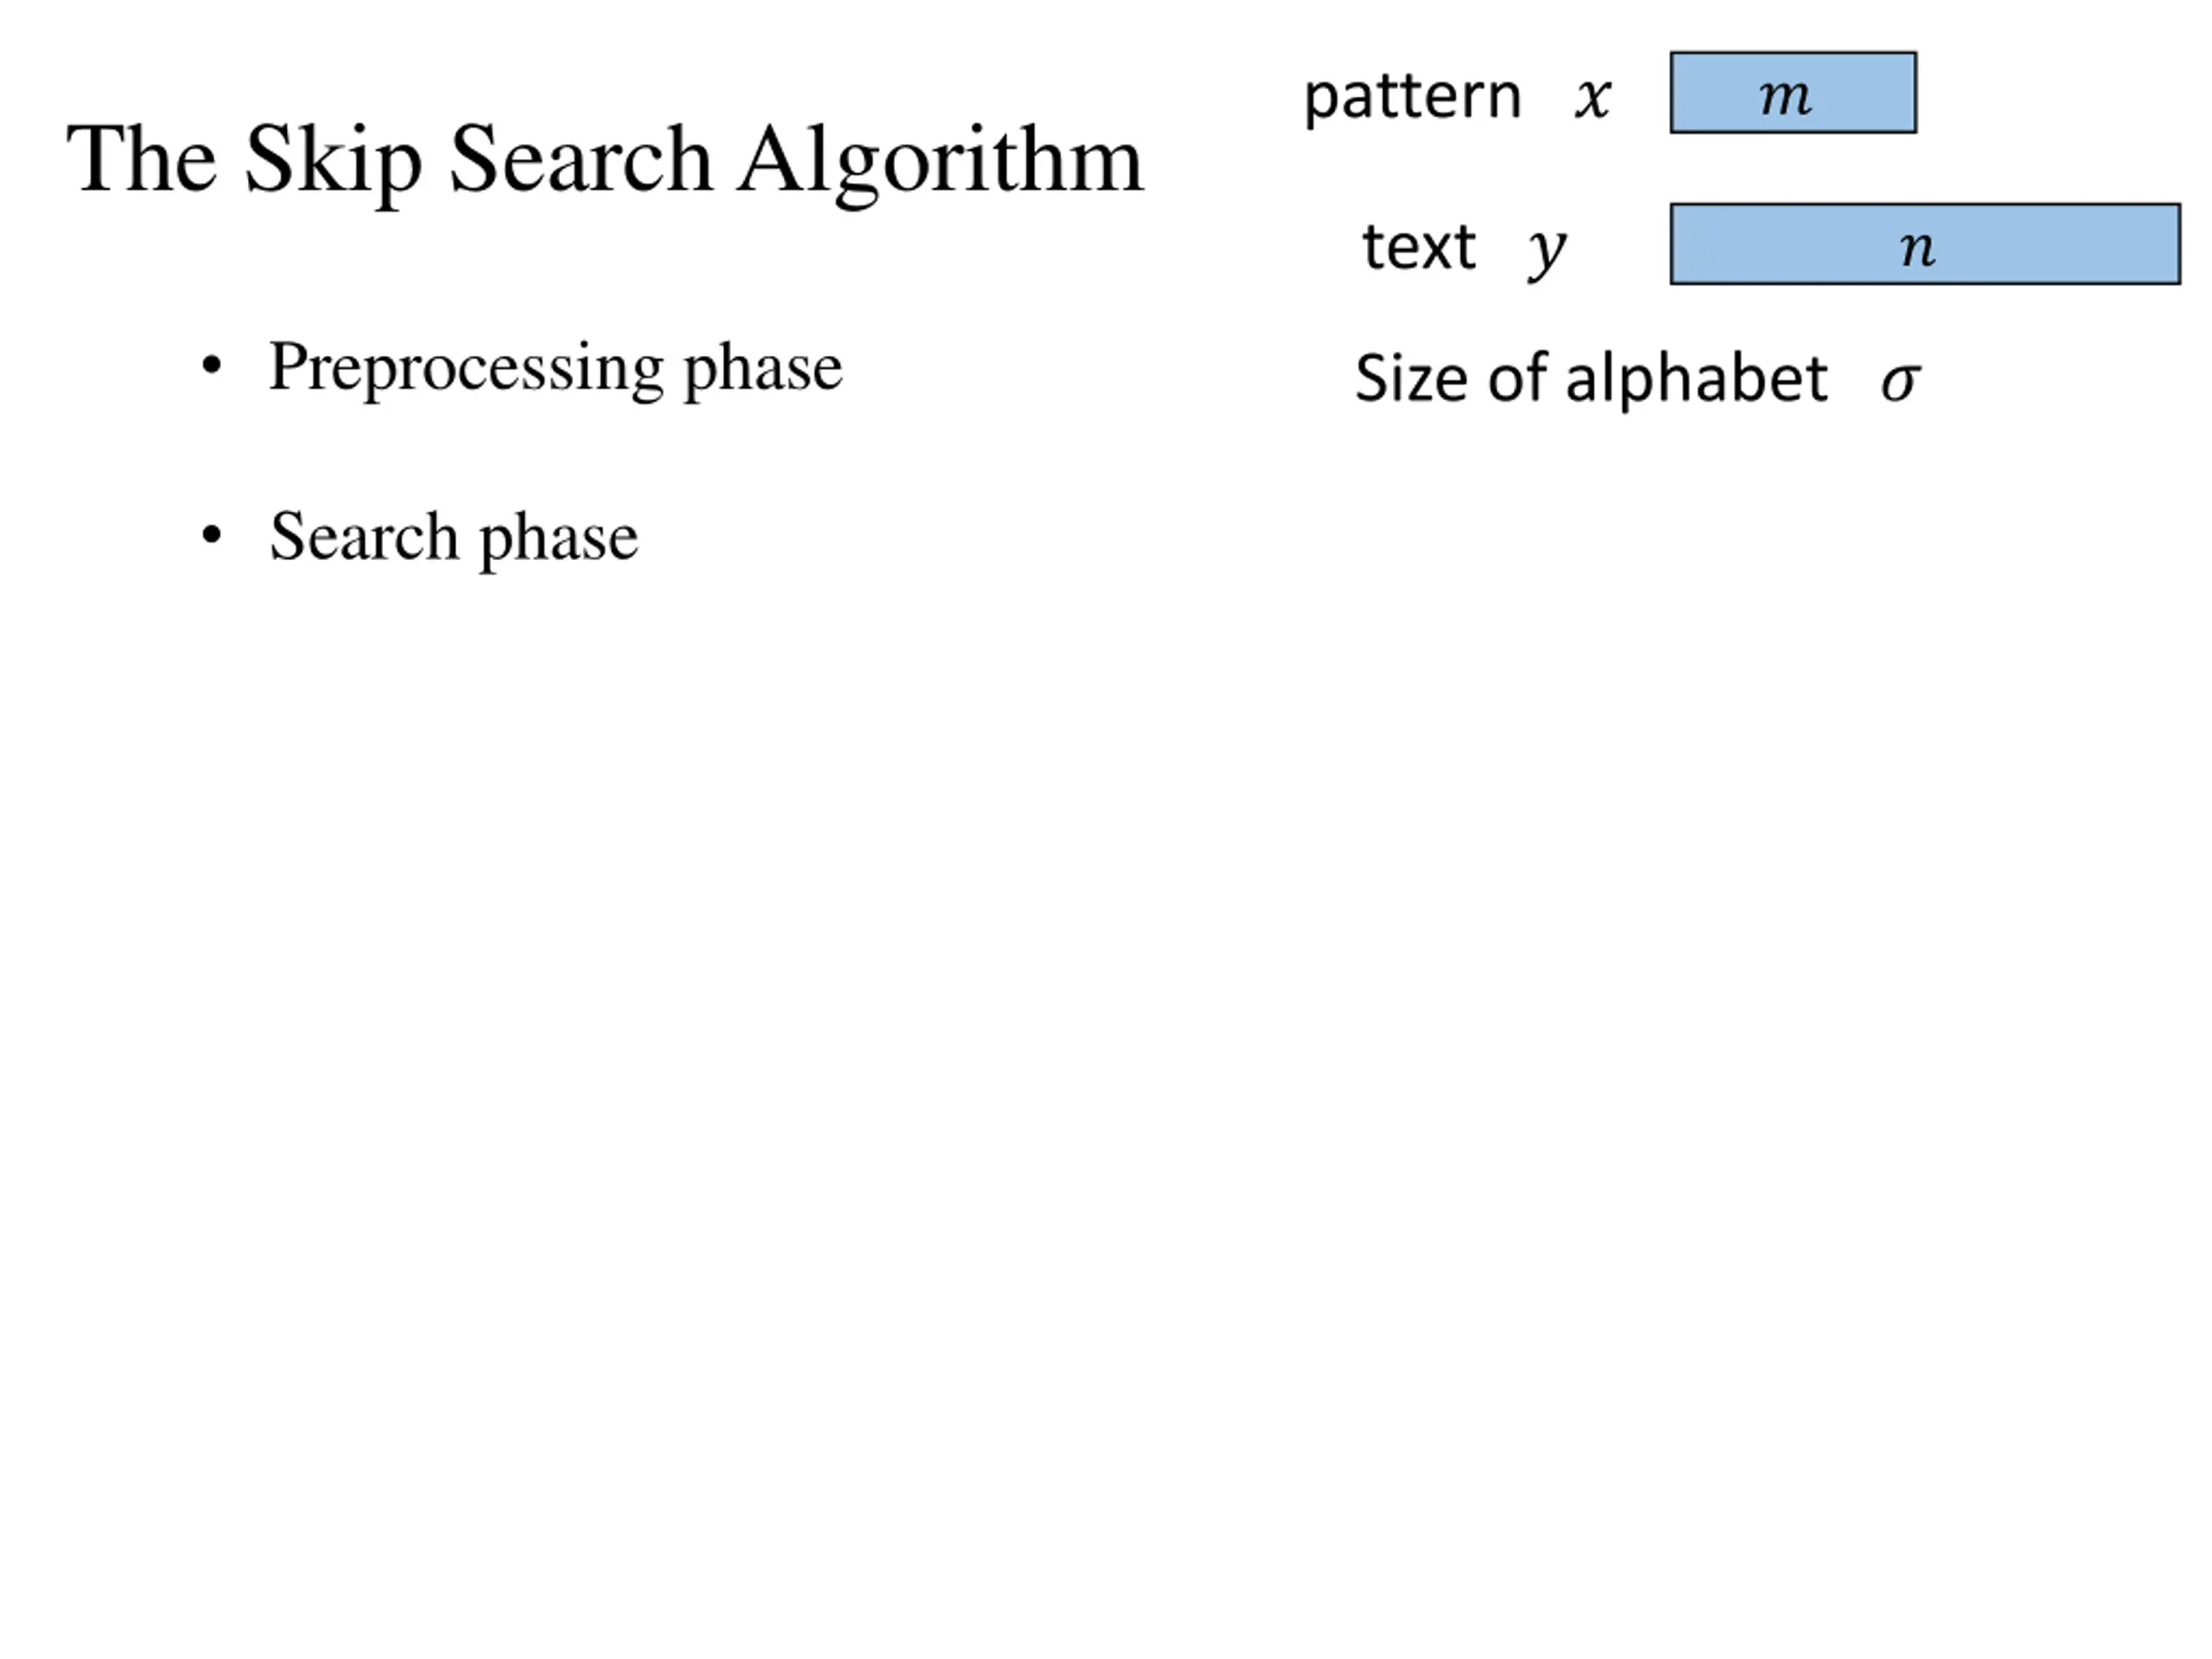Click the italic y variable symbol
Image resolution: width=2212 pixels, height=1659 pixels.
coord(1547,254)
